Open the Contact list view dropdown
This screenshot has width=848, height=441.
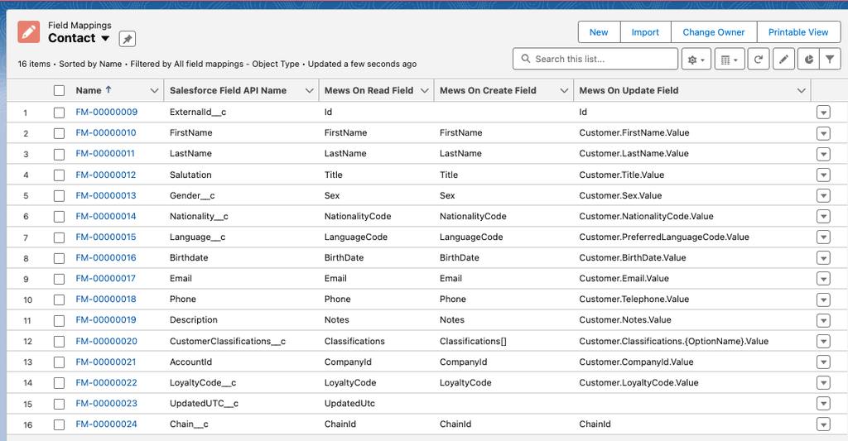(105, 38)
